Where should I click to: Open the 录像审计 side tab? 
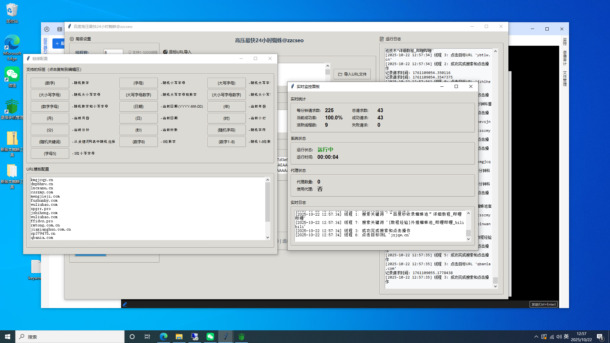(x=565, y=58)
